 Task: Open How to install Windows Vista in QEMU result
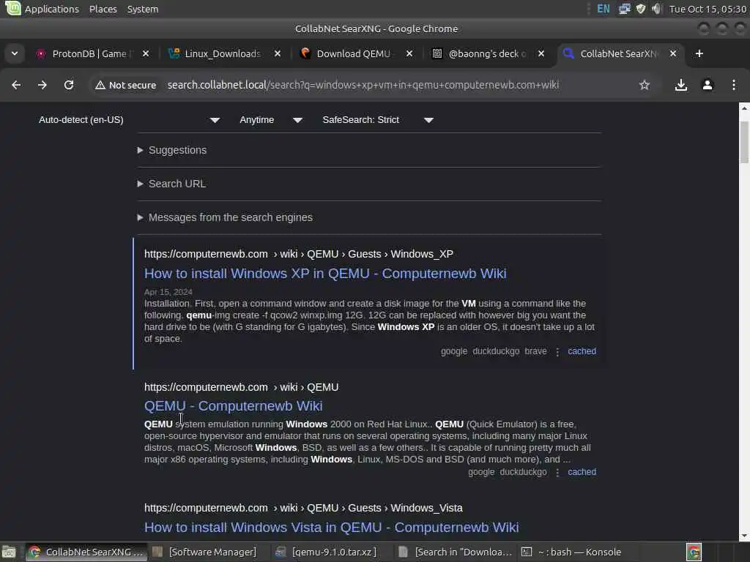[332, 527]
